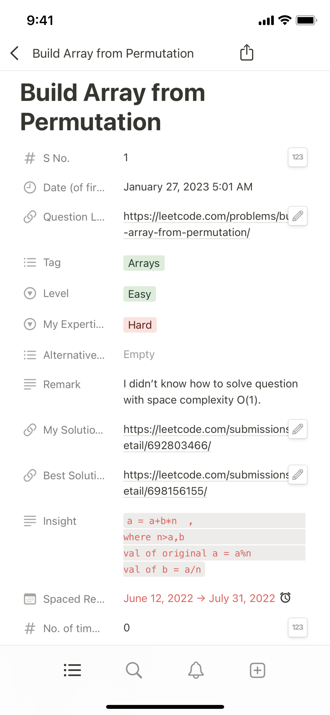Edit the Remark text field
This screenshot has width=330, height=715.
pyautogui.click(x=210, y=392)
